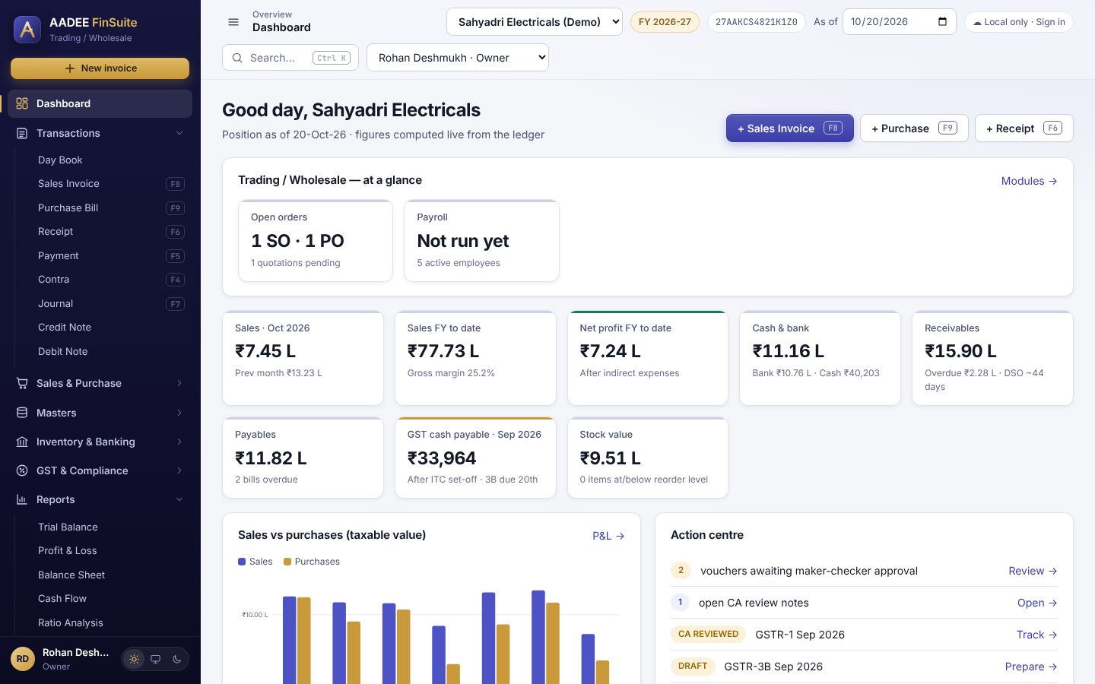This screenshot has width=1095, height=684.
Task: Follow the P&L link on chart
Action: (608, 536)
